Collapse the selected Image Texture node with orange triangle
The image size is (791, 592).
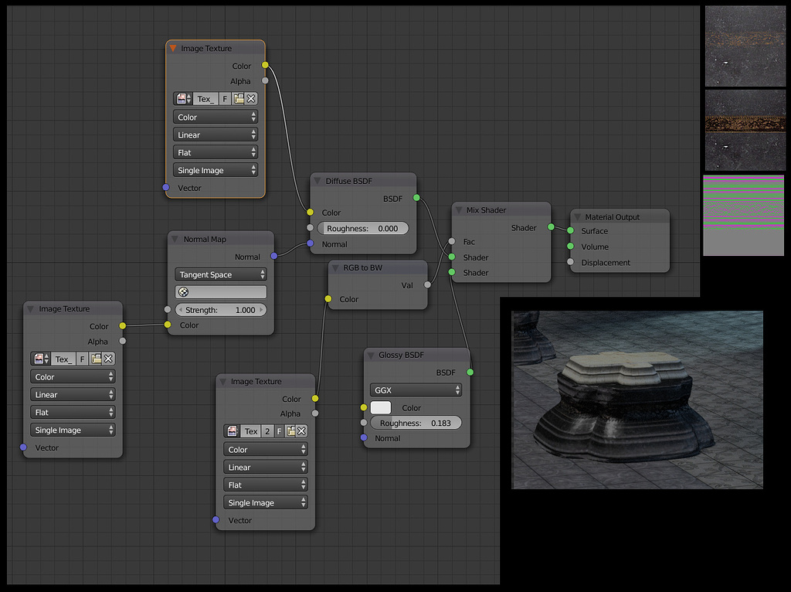point(173,49)
